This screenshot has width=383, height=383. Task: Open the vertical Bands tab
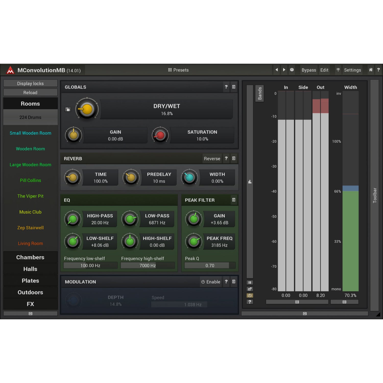(260, 93)
